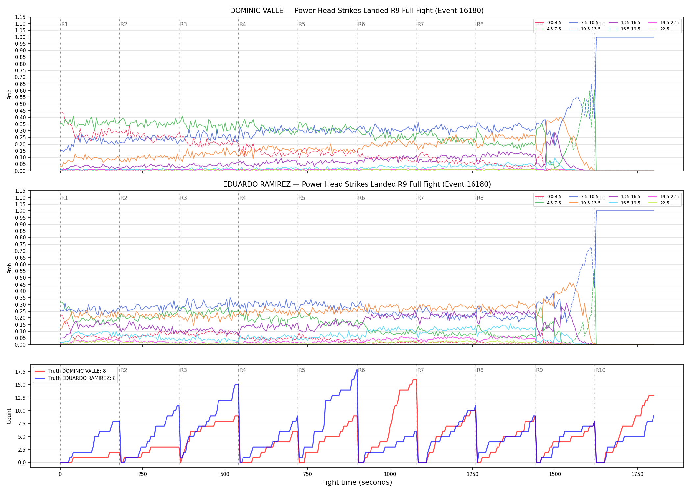
Task: Click the Count y-axis label
Action: pyautogui.click(x=9, y=416)
